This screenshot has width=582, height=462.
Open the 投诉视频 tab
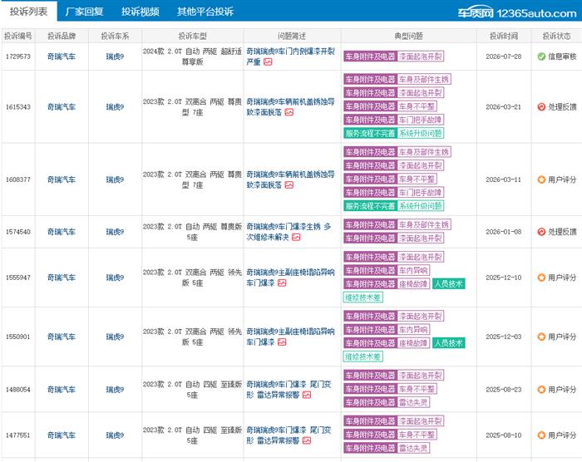141,12
